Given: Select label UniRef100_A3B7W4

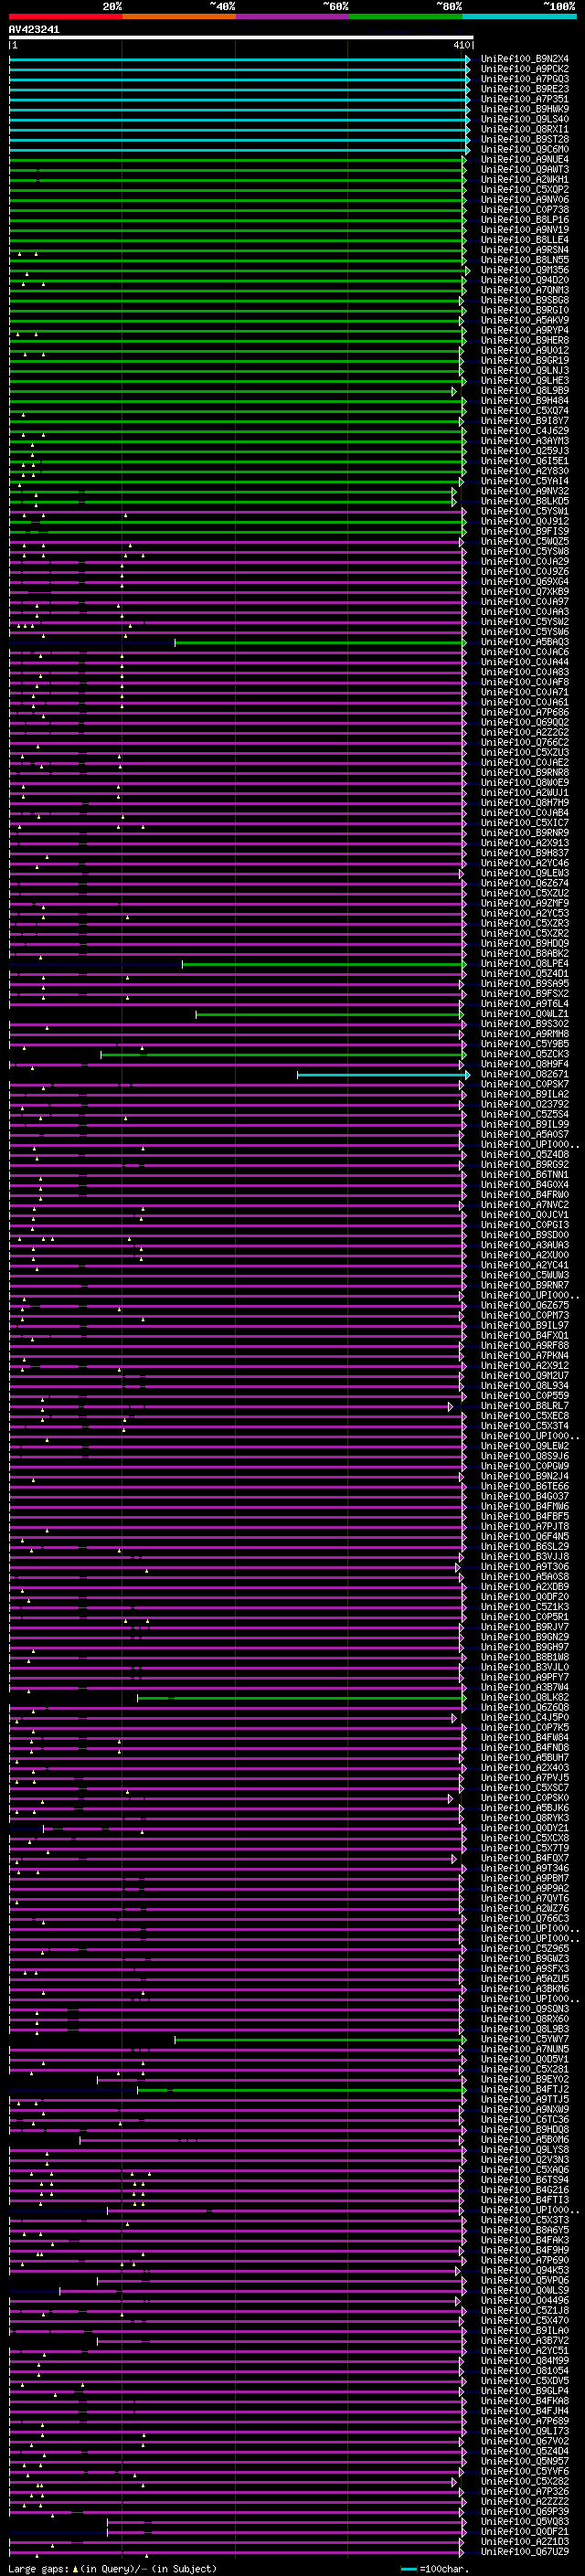Looking at the screenshot, I should click(x=525, y=1688).
